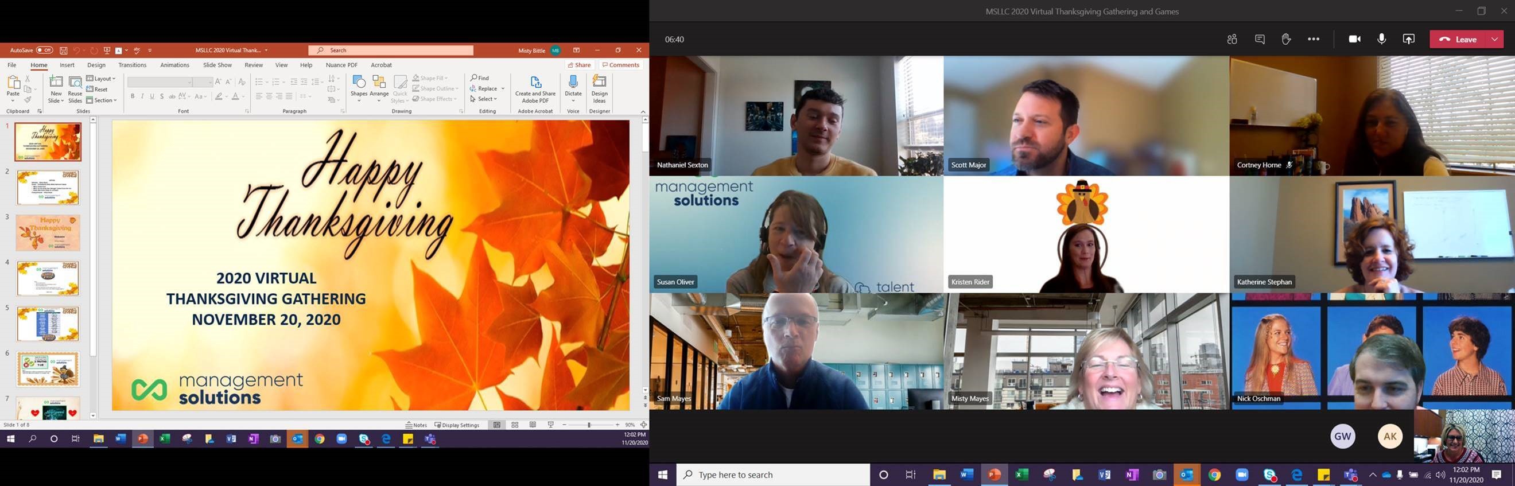Image resolution: width=1515 pixels, height=486 pixels.
Task: Switch to Reading View in status bar
Action: (533, 425)
